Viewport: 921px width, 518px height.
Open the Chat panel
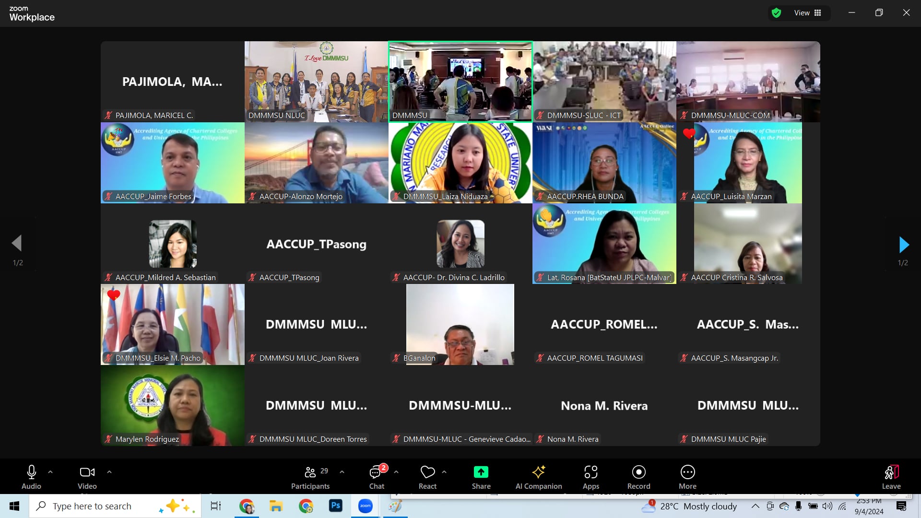[377, 477]
